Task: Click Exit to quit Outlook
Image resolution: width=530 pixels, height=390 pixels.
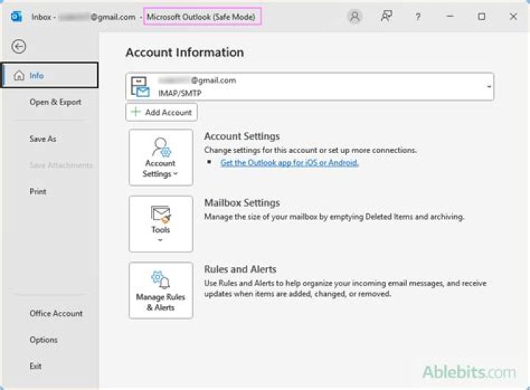Action: 35,366
